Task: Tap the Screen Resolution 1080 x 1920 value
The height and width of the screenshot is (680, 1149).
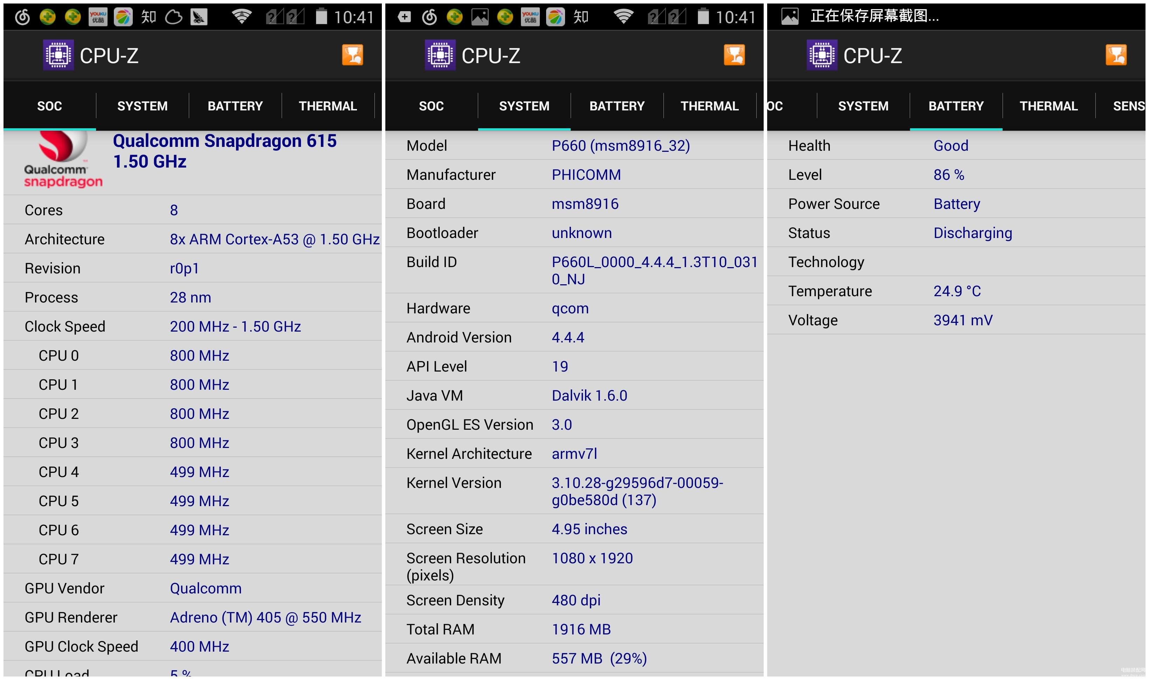Action: 592,558
